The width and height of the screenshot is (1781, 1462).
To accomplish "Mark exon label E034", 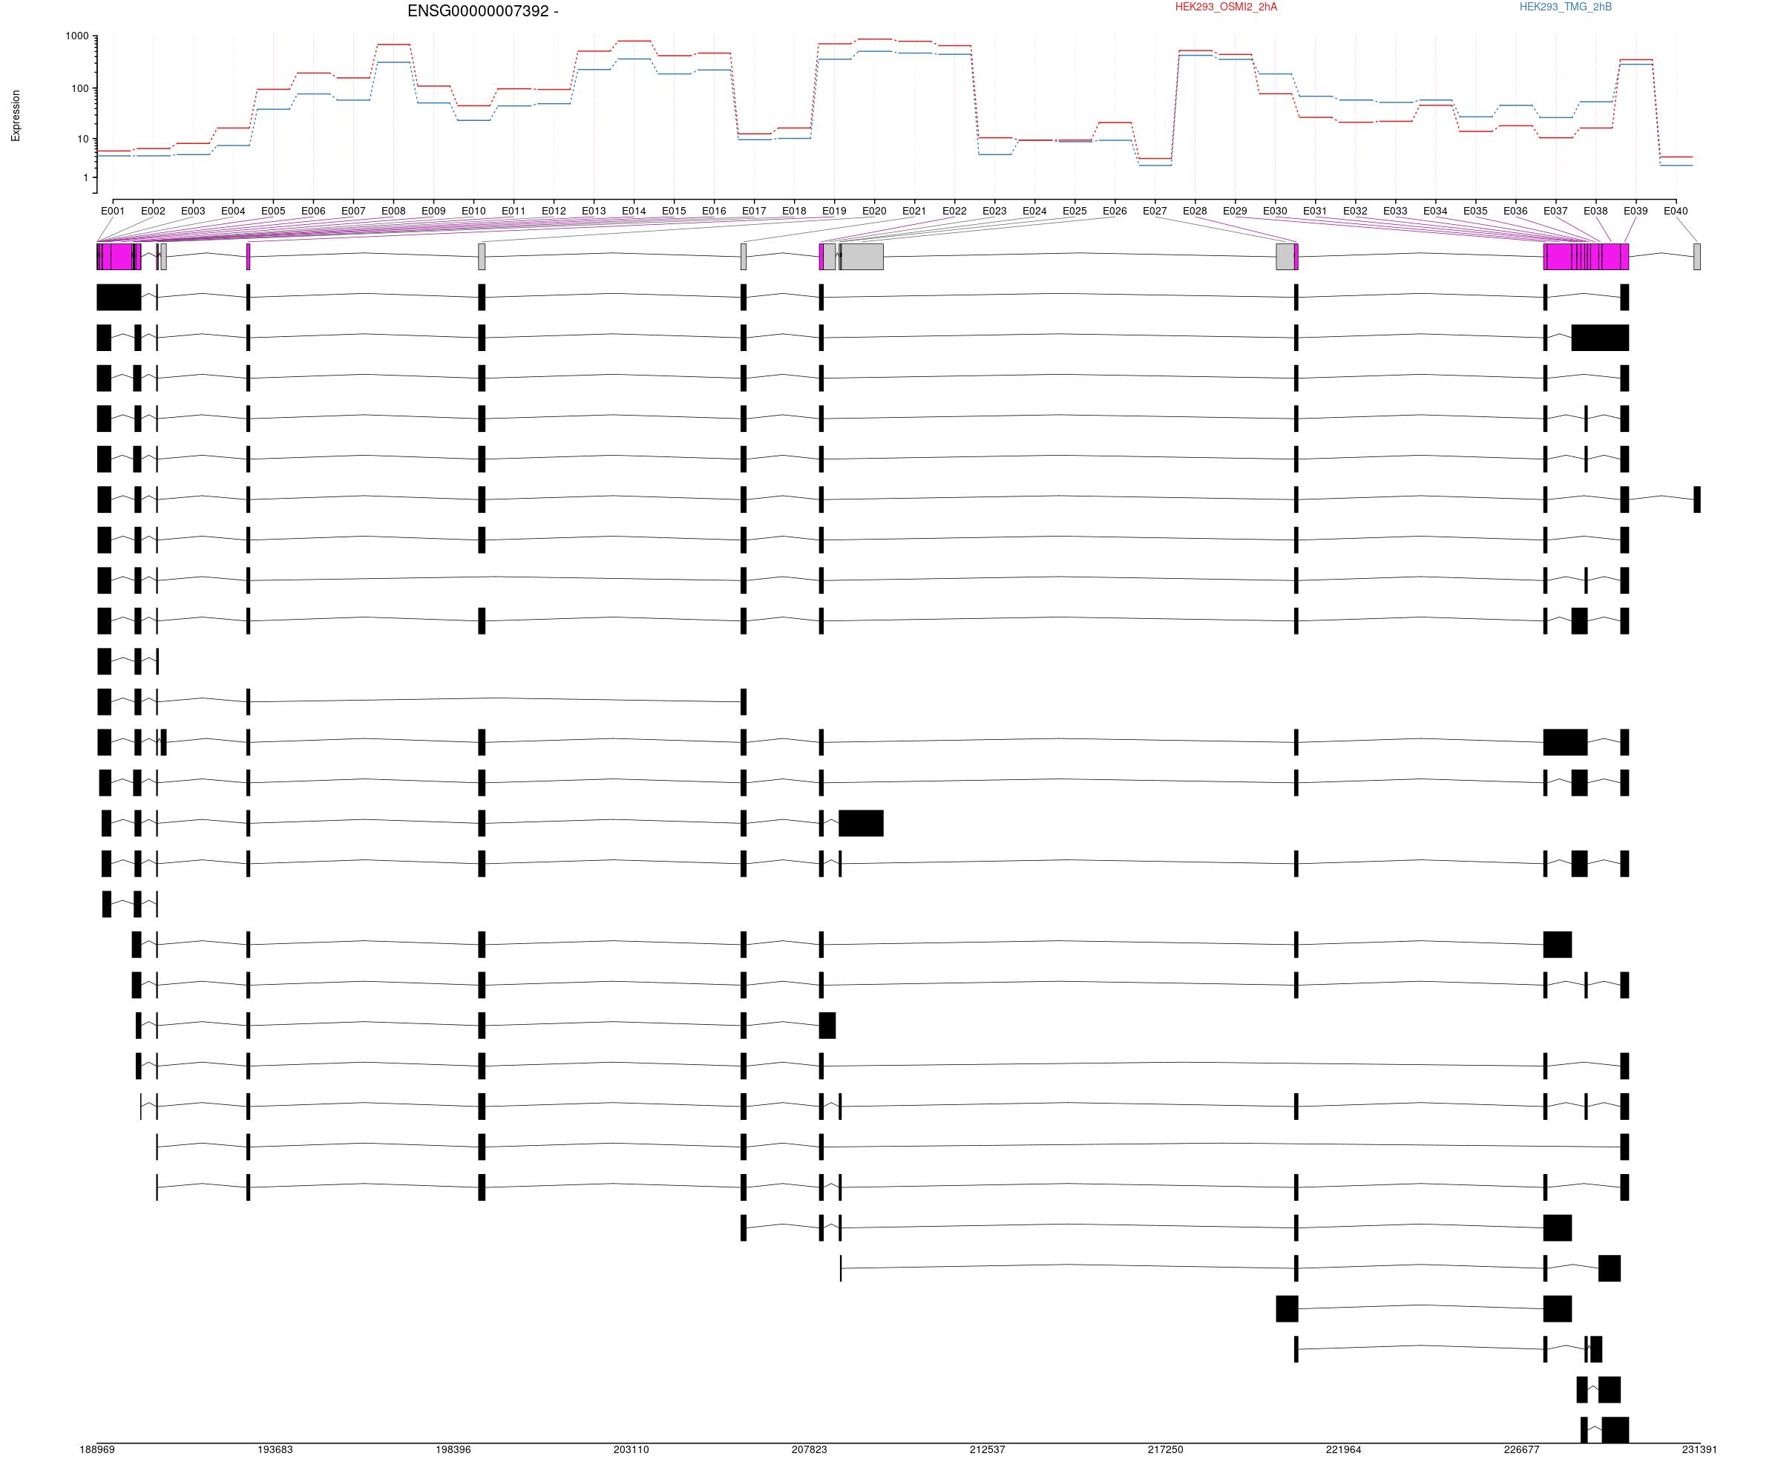I will (x=1436, y=212).
